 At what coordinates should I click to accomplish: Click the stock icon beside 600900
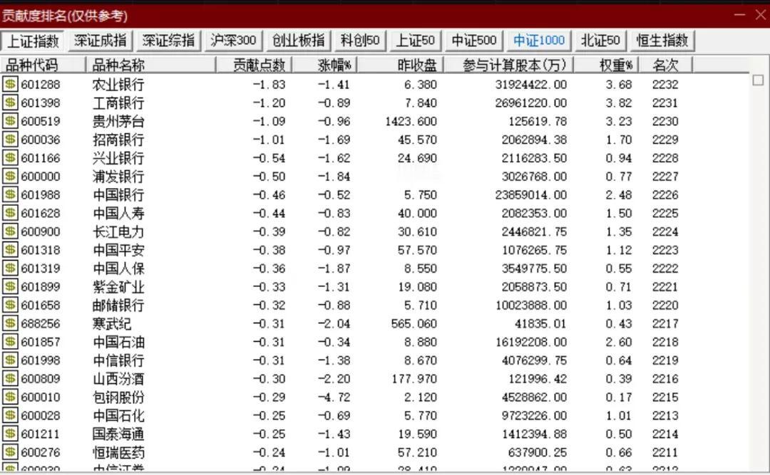click(10, 231)
